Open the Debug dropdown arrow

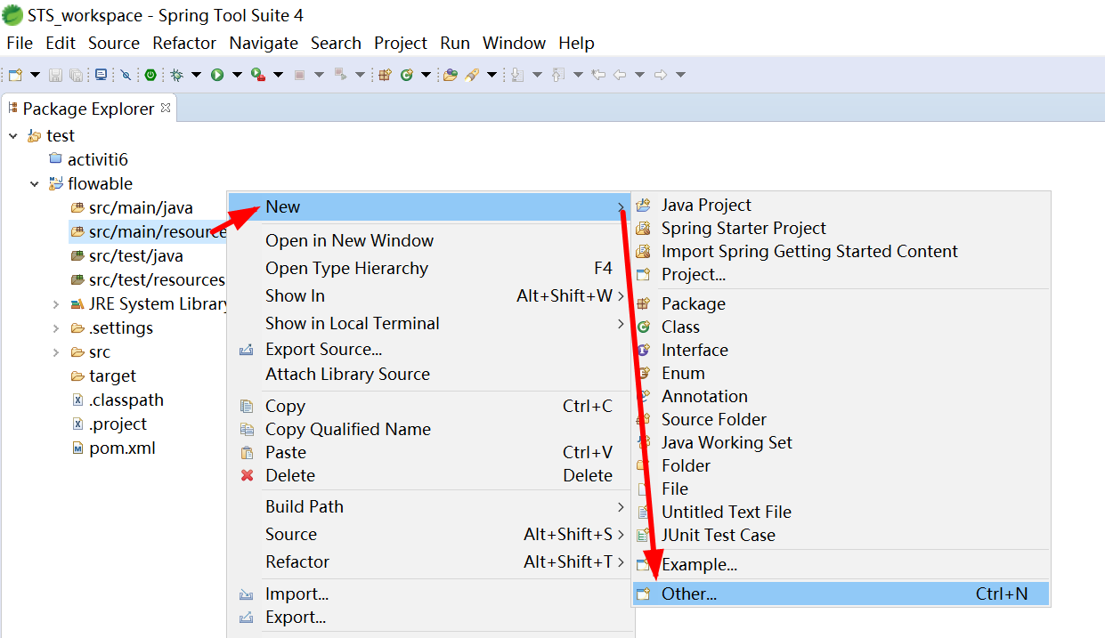(196, 75)
